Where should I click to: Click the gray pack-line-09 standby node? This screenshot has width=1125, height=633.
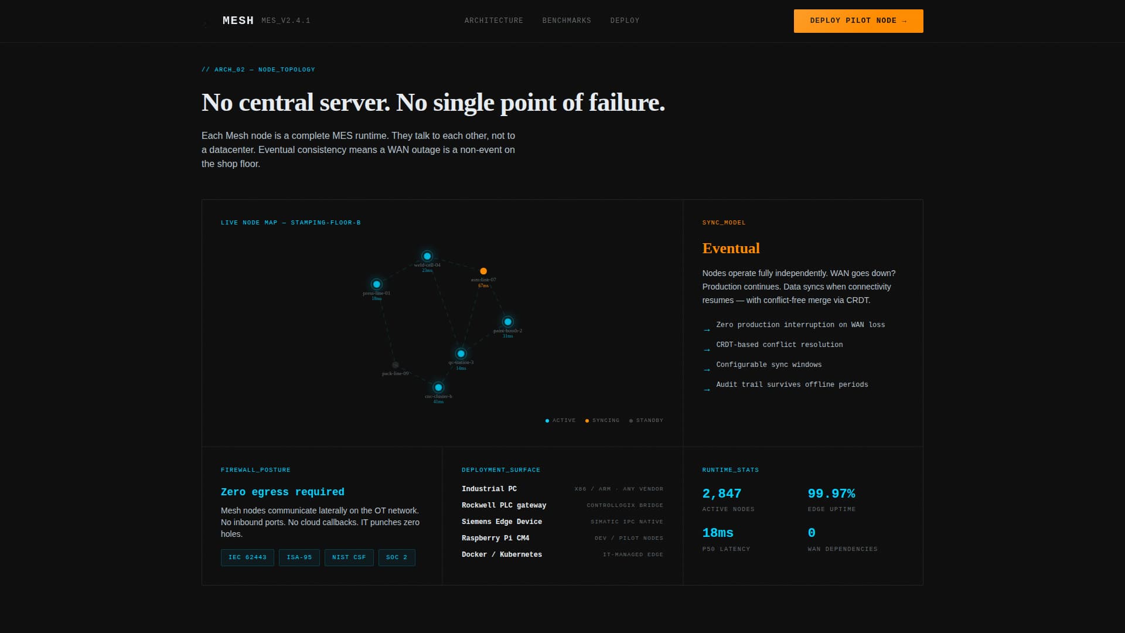point(396,365)
